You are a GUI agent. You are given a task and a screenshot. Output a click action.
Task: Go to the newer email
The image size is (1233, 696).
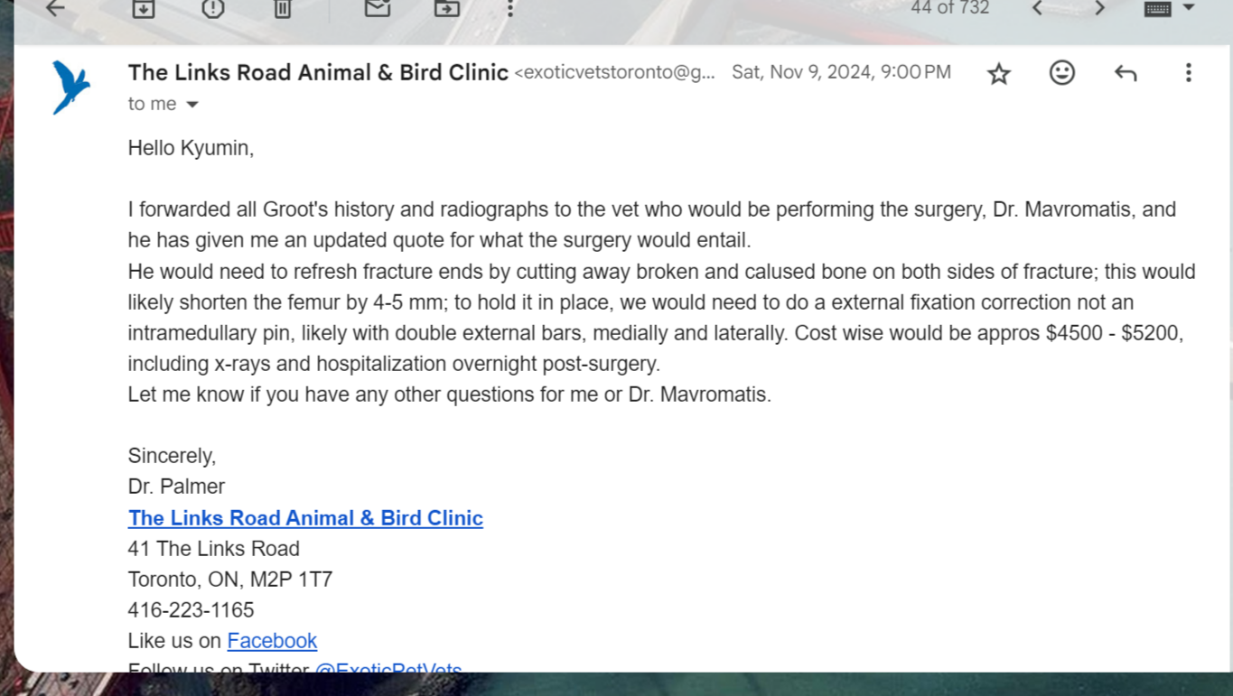(x=1038, y=9)
